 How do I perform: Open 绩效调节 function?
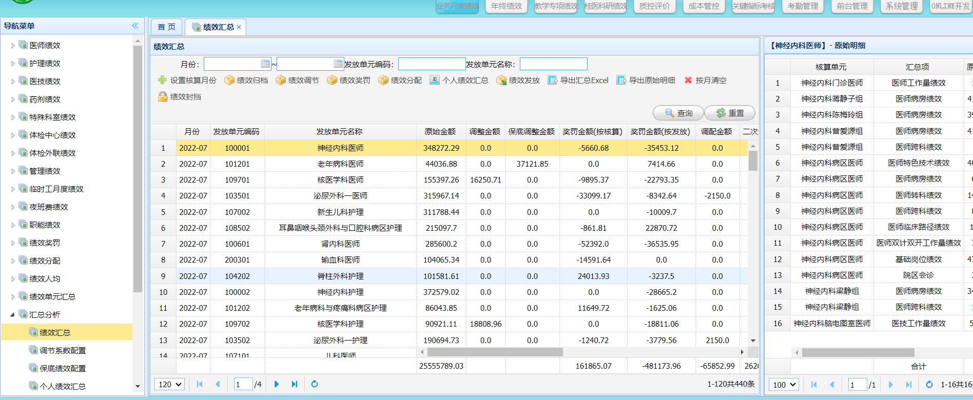[x=298, y=81]
